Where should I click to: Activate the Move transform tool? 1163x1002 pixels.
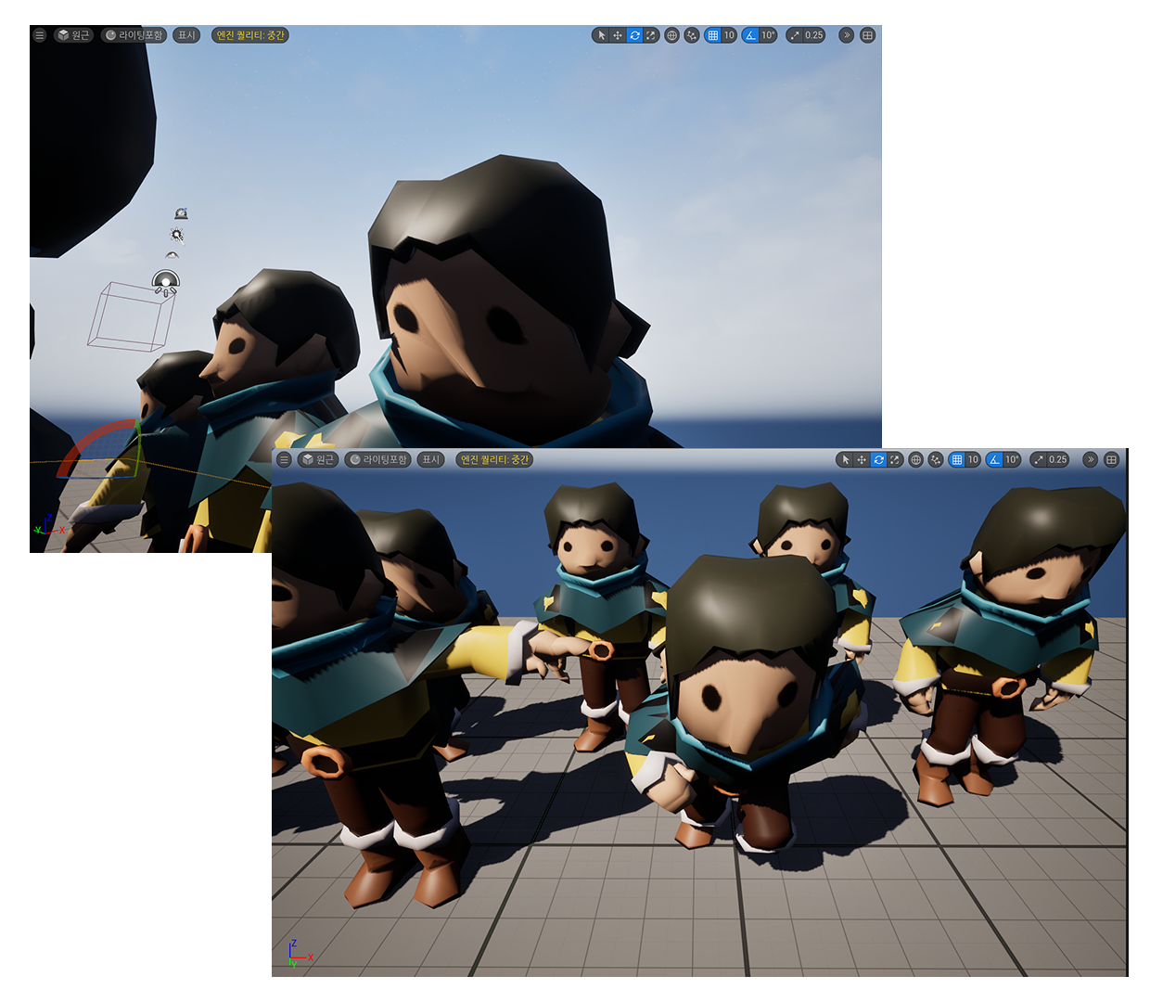tap(618, 34)
